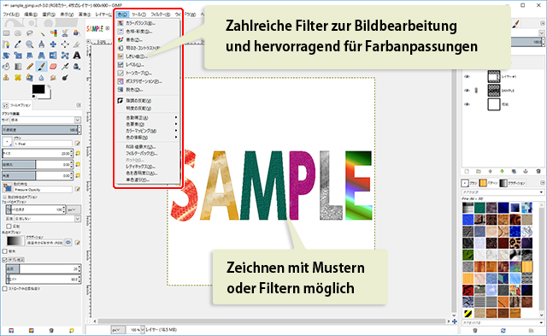547x336 pixels.
Task: Select the Paintbrush tool
Action: pos(42,67)
